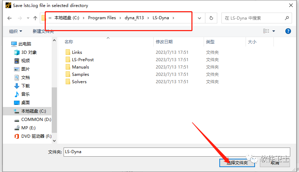Sort by the 修改日期 column header

click(164, 42)
